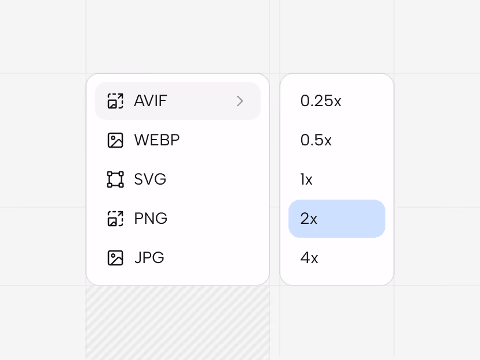Click the JPG image icon
This screenshot has height=360, width=480.
point(115,258)
